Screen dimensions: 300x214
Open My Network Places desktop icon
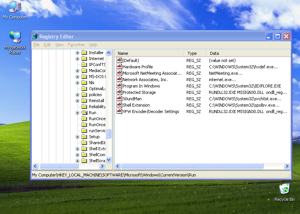click(x=15, y=42)
